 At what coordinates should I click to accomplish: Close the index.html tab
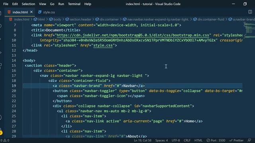pyautogui.click(x=31, y=12)
